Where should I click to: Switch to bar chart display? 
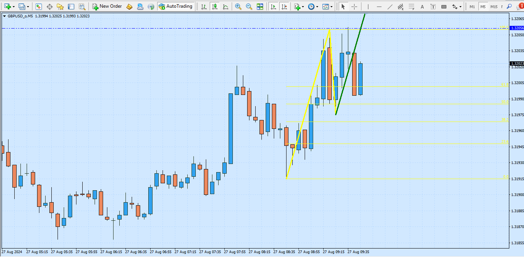203,7
